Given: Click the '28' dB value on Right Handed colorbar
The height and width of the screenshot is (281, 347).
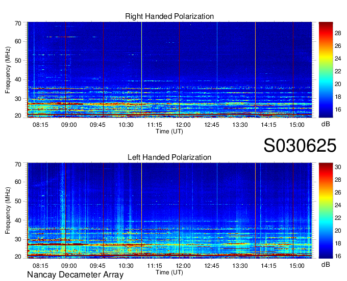Looking at the screenshot, I should (x=338, y=33).
